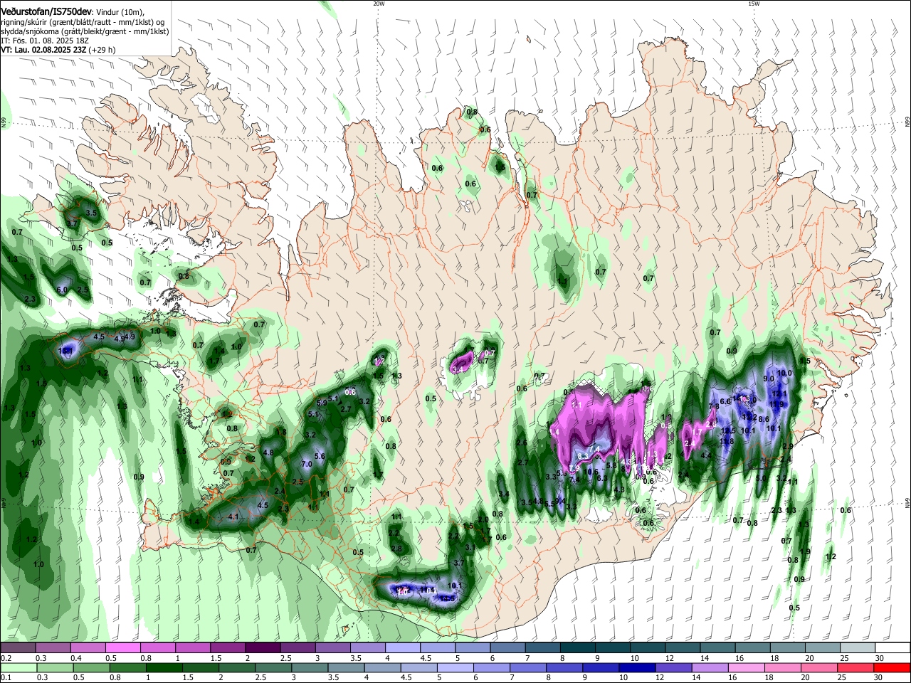Click the 11.9 precipitation value

pos(776,404)
